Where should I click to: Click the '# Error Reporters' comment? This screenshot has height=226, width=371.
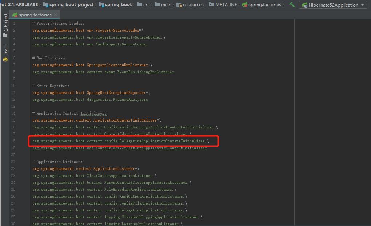coord(51,86)
